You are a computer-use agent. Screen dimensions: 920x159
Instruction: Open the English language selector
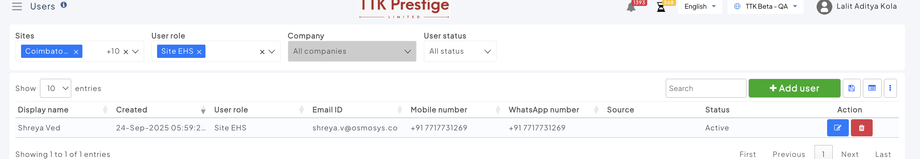[700, 6]
